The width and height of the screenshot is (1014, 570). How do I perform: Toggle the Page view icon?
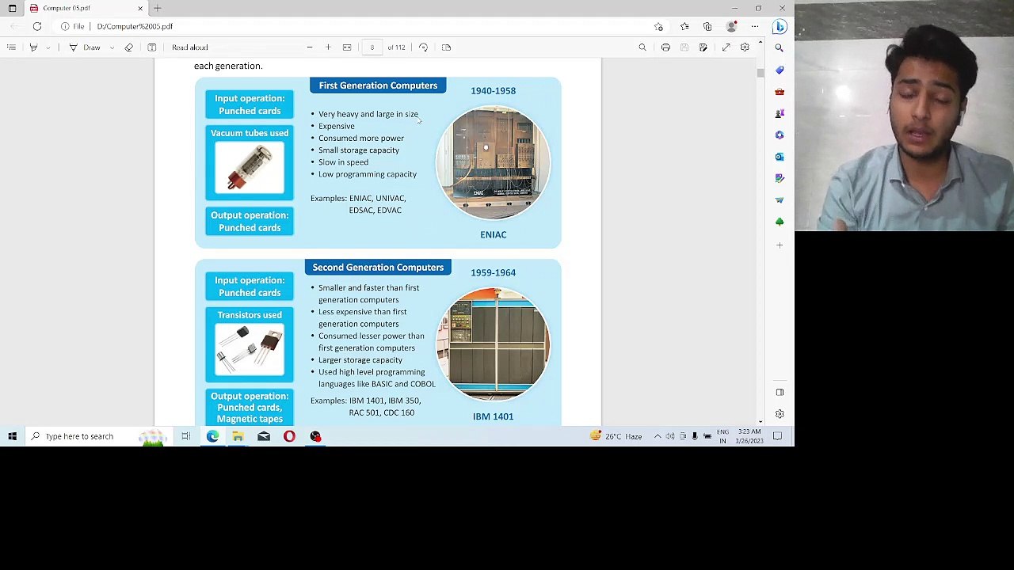pos(446,47)
